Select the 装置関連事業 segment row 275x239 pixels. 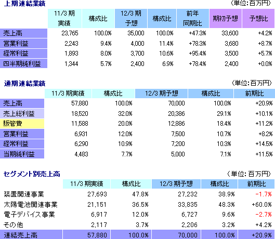click(x=137, y=194)
